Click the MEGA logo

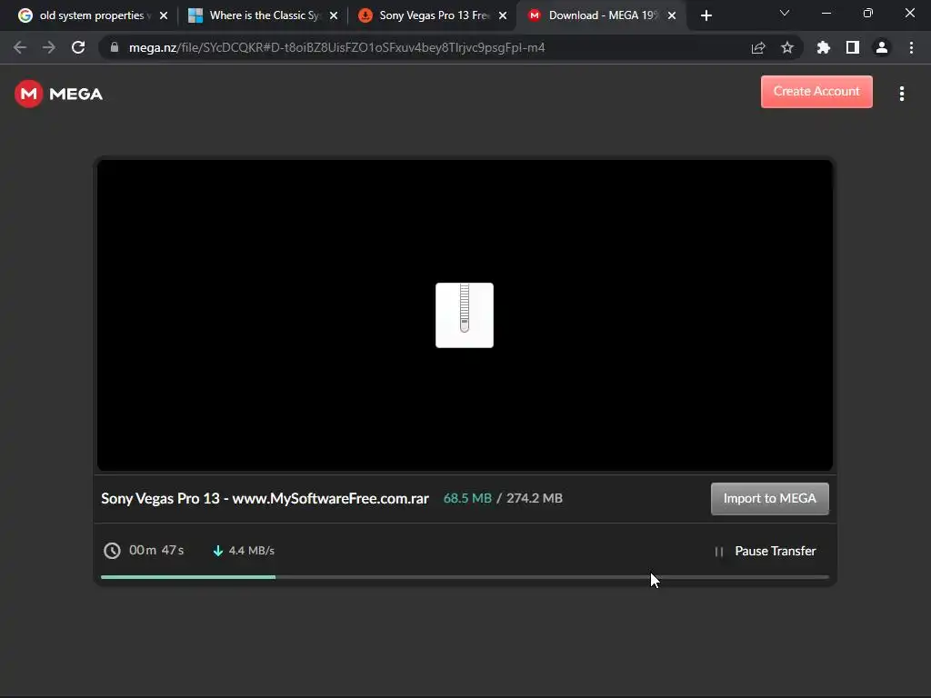click(58, 94)
